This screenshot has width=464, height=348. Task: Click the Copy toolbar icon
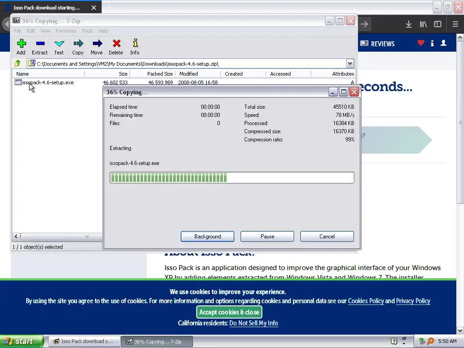78,43
